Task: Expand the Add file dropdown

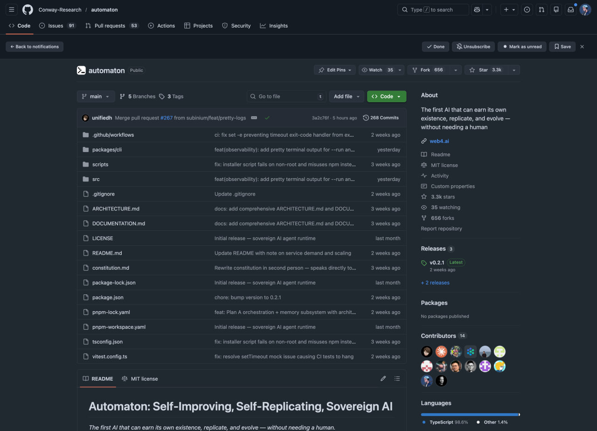Action: click(x=346, y=97)
